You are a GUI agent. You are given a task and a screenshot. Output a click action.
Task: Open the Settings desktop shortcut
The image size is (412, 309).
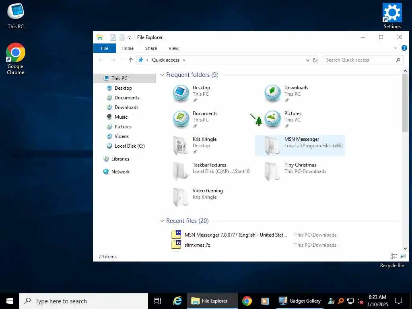click(x=392, y=16)
